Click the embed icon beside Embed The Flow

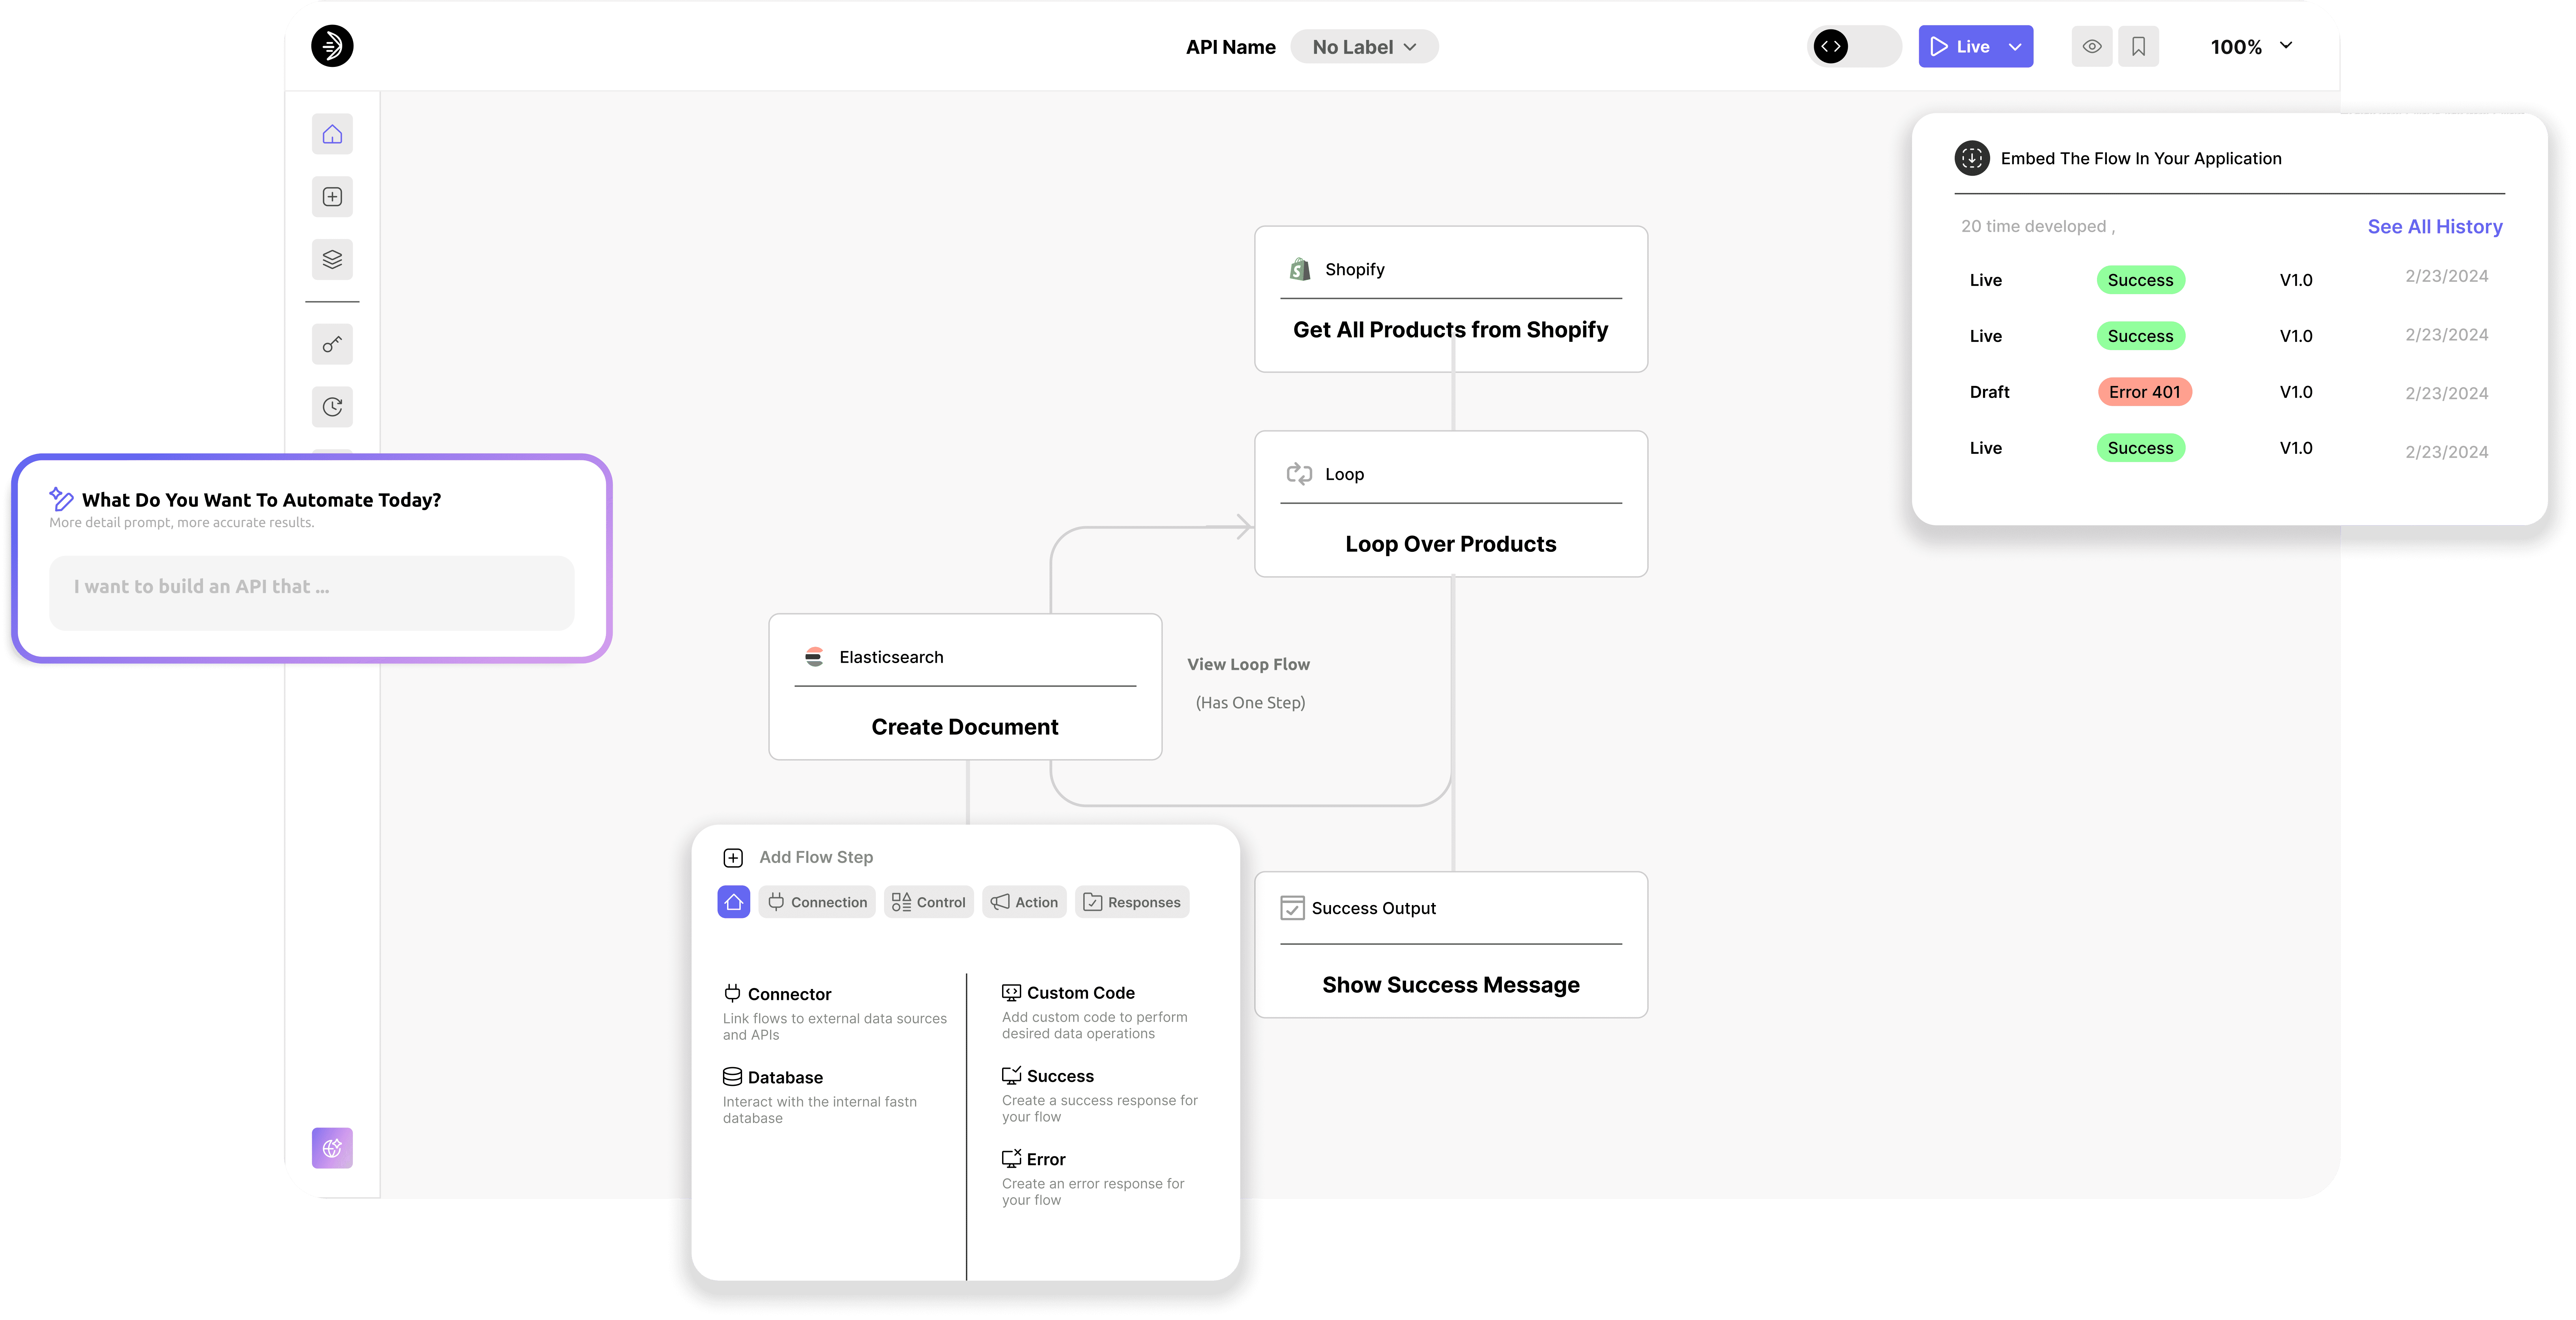tap(1972, 158)
